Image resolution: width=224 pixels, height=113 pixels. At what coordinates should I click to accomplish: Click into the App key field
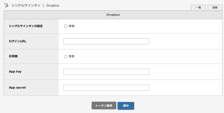(x=106, y=72)
